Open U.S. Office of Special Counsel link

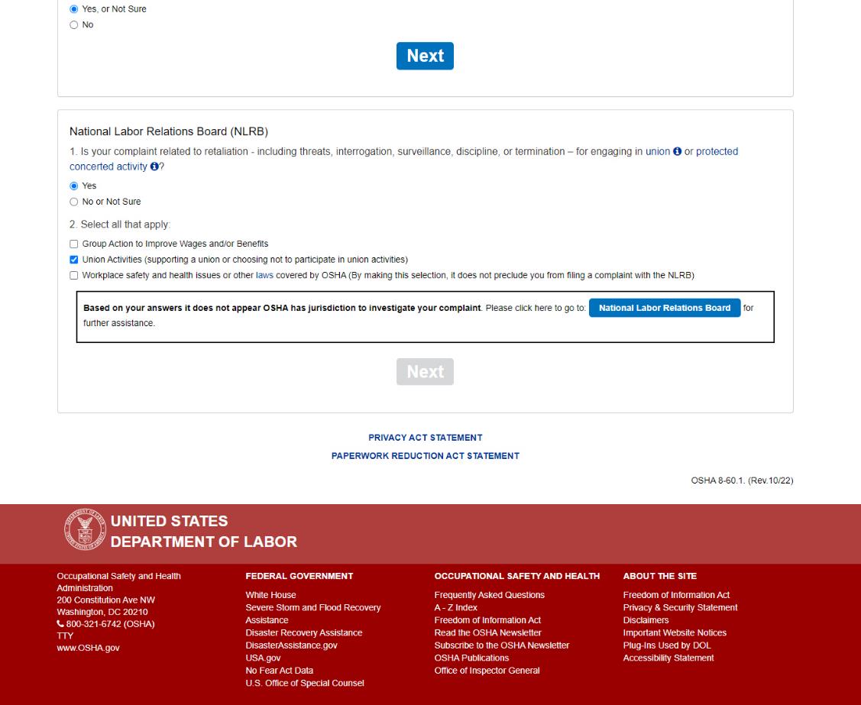click(x=304, y=684)
